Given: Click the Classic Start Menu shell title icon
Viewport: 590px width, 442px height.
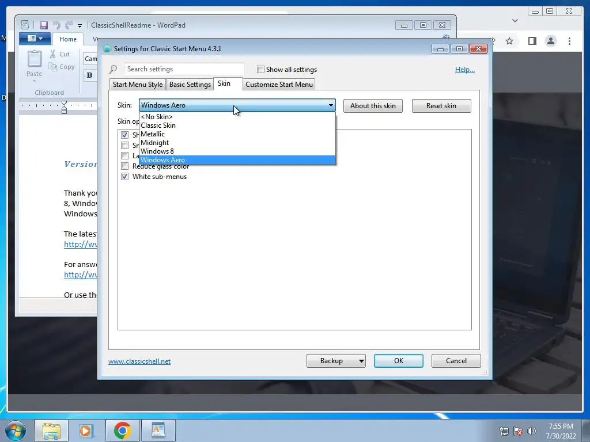Looking at the screenshot, I should 107,48.
